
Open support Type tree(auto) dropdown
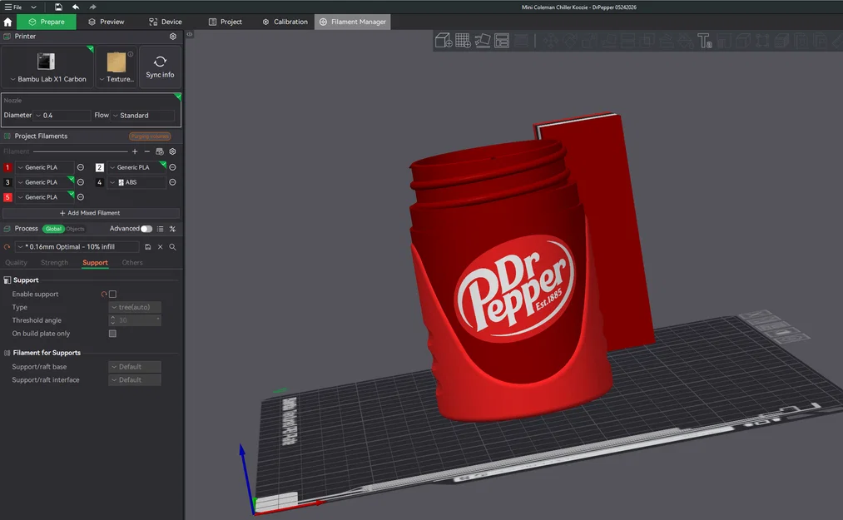coord(135,307)
